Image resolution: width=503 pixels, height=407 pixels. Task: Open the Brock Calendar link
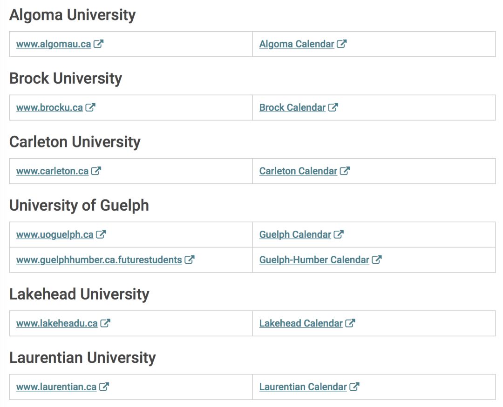coord(292,107)
